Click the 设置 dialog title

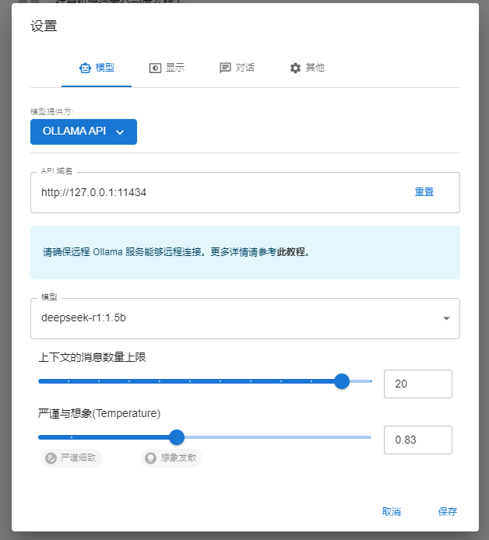pos(44,26)
